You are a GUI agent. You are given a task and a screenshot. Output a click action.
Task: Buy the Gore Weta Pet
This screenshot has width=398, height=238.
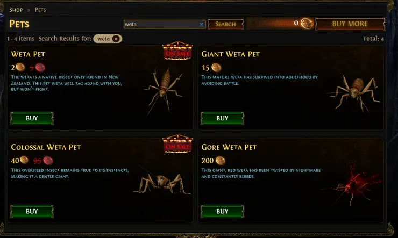pyautogui.click(x=222, y=211)
